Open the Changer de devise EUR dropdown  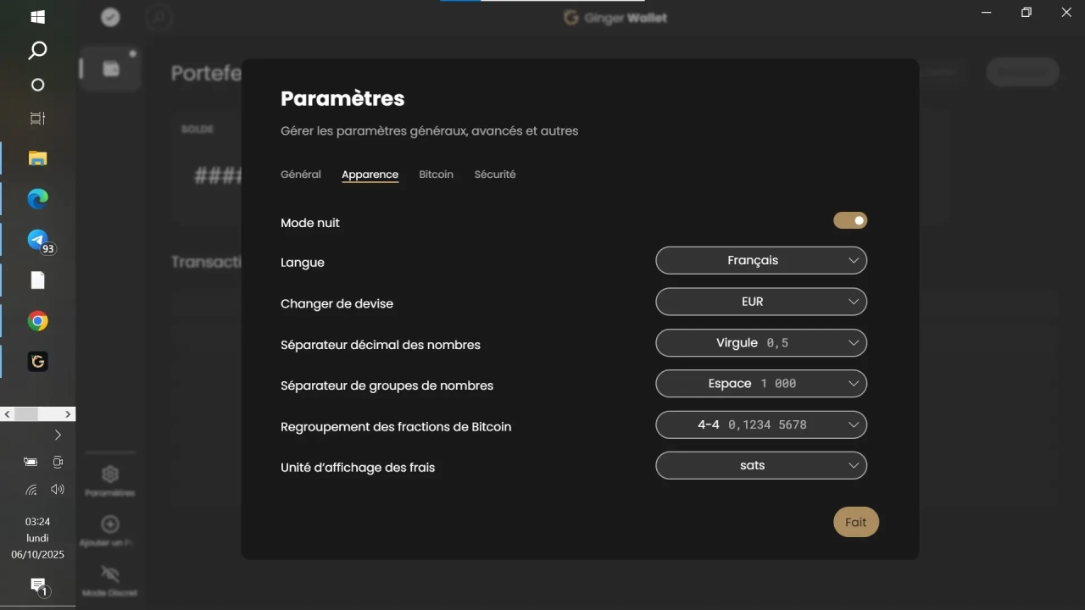(x=761, y=302)
